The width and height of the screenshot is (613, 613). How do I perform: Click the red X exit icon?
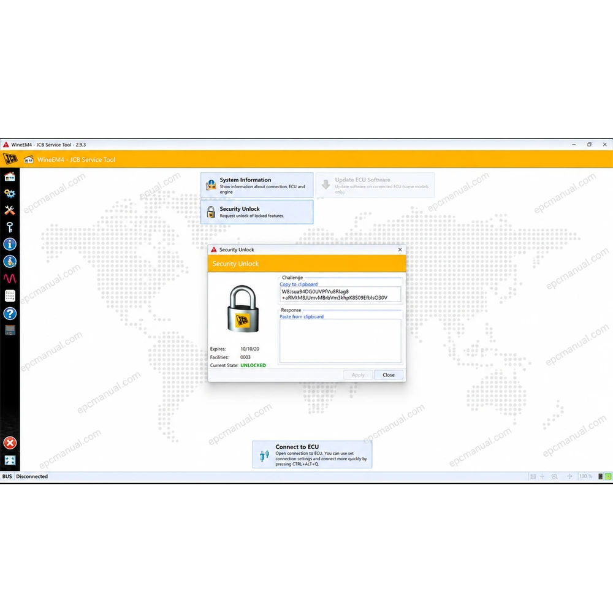pos(10,443)
